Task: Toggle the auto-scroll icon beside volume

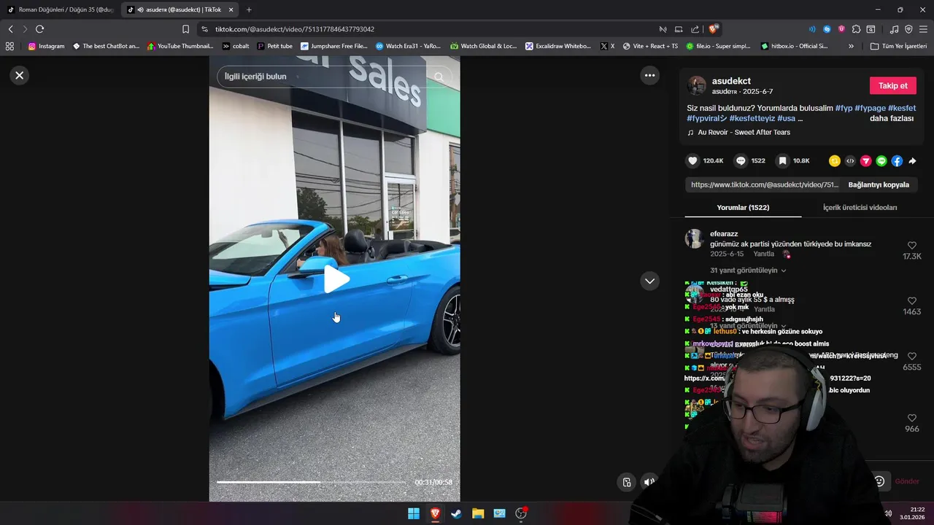Action: tap(626, 482)
